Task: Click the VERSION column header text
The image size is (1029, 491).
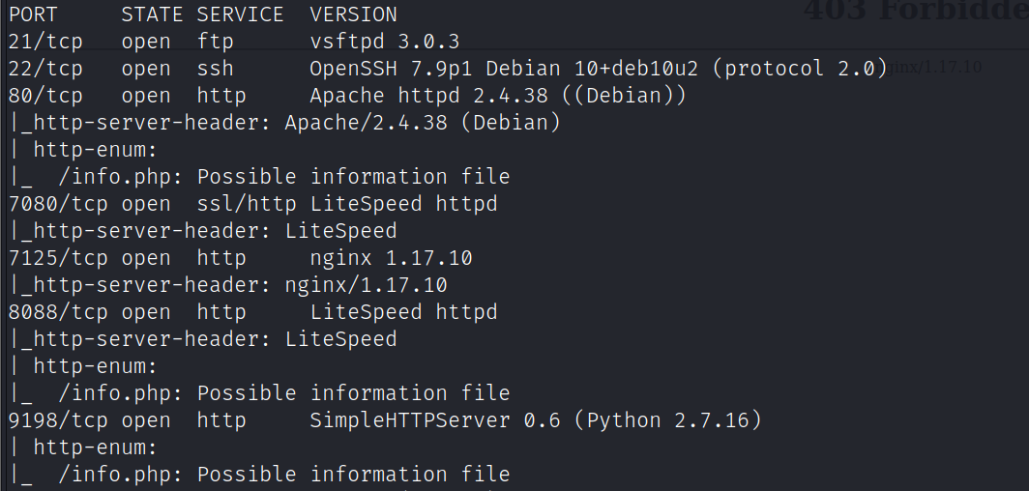Action: [x=353, y=14]
